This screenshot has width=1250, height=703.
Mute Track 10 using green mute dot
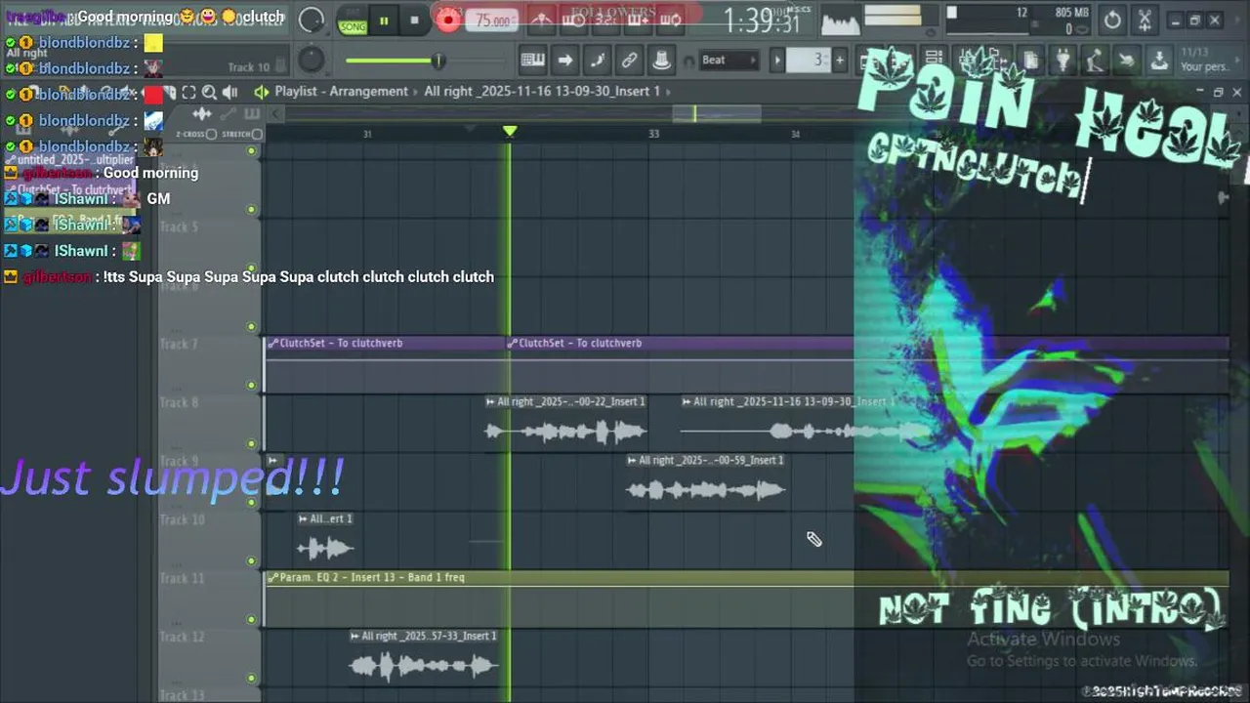pyautogui.click(x=251, y=561)
